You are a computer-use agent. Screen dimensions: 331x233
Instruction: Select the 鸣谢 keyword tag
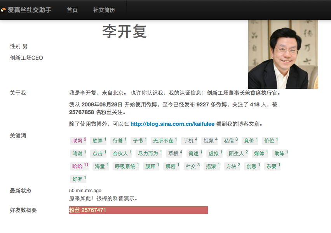(78, 153)
